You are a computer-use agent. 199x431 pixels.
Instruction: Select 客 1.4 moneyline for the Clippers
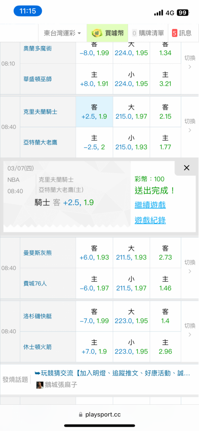click(165, 316)
